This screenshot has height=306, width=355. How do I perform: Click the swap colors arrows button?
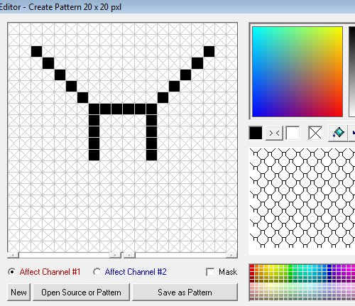coord(274,133)
